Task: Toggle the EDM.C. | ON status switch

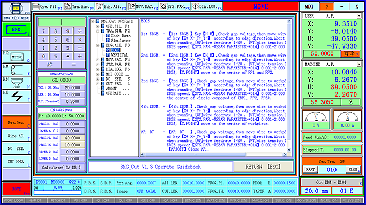Action: (193, 200)
